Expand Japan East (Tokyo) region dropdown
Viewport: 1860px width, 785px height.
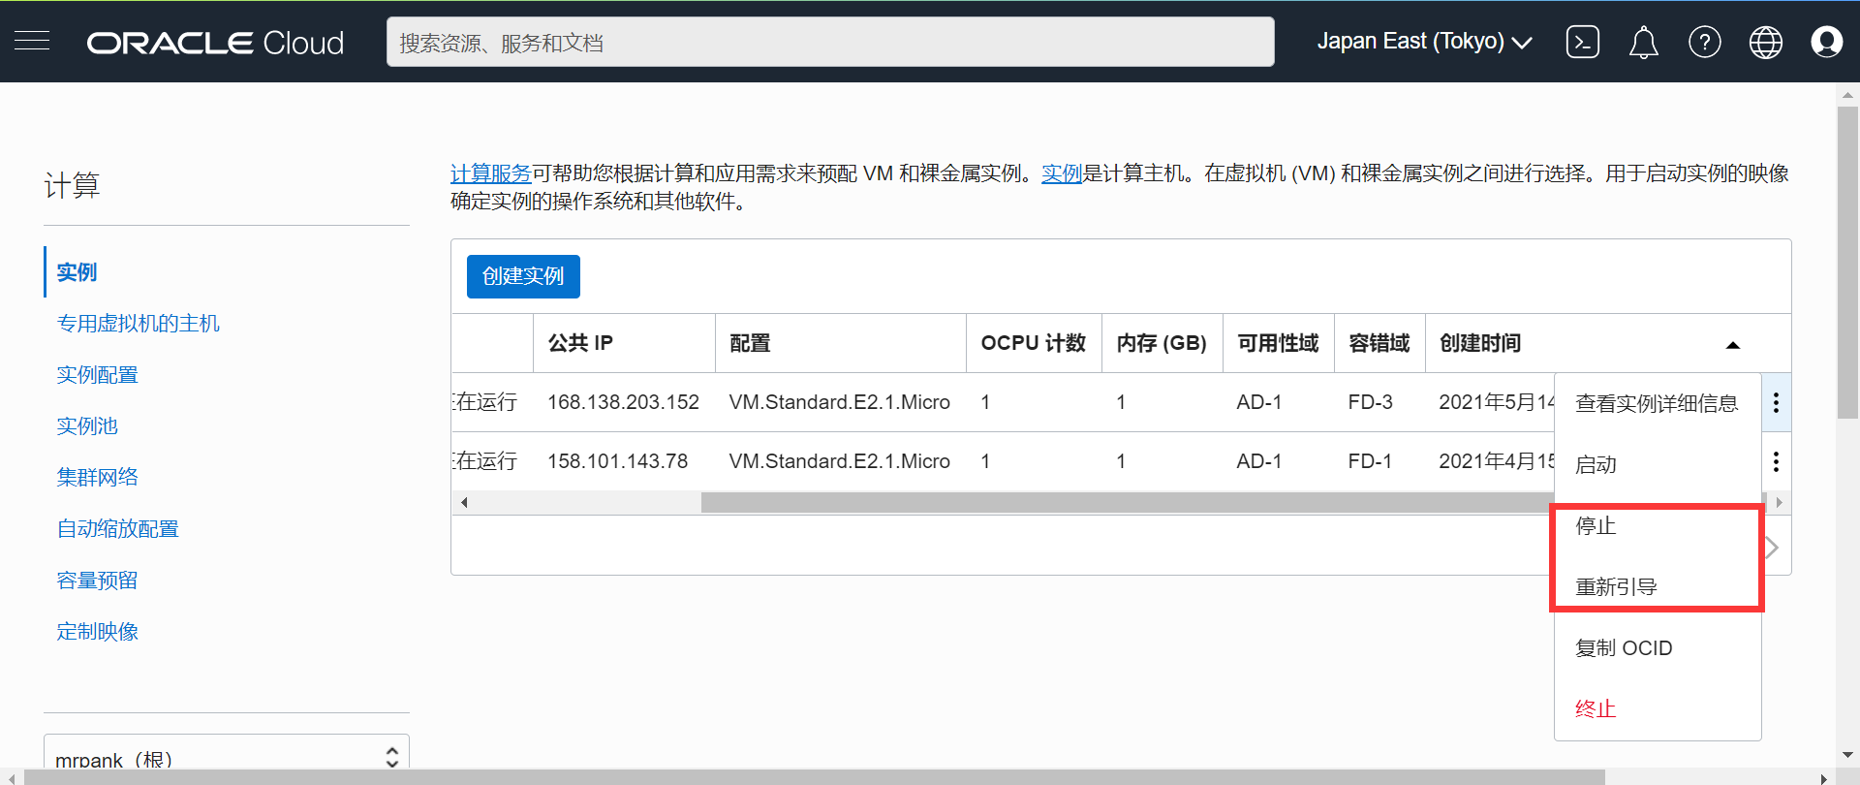1424,42
